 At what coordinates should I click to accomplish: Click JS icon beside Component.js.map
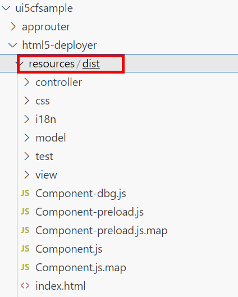(x=25, y=267)
